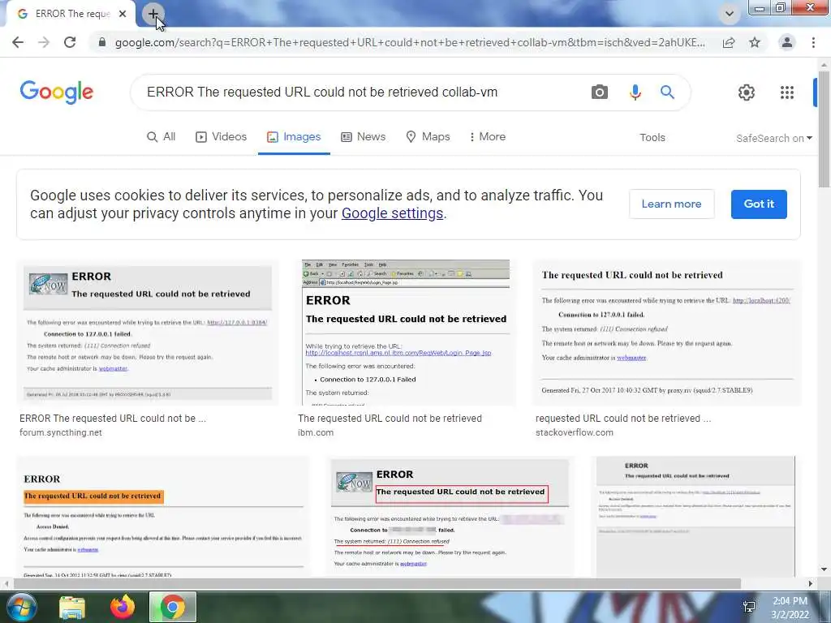Open Chrome three-dot menu
831x623 pixels.
813,42
